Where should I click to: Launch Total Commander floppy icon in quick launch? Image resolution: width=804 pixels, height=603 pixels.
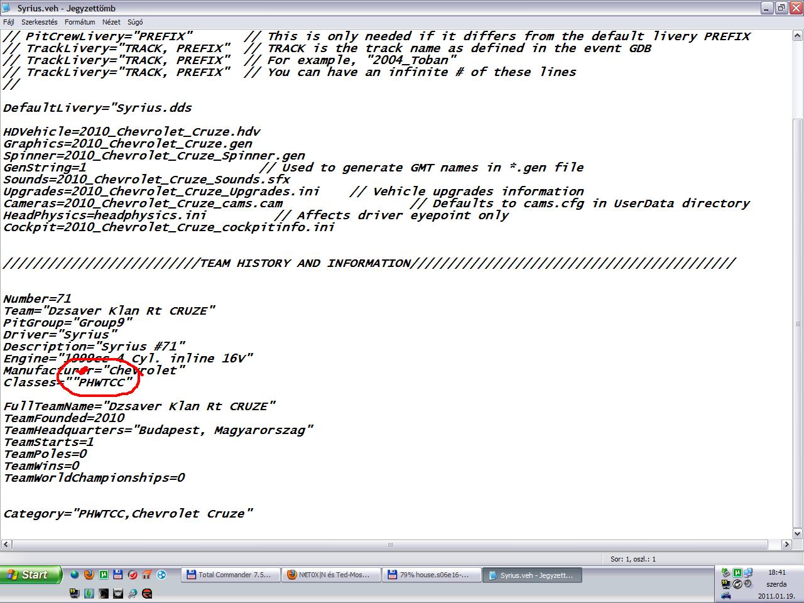[x=118, y=575]
